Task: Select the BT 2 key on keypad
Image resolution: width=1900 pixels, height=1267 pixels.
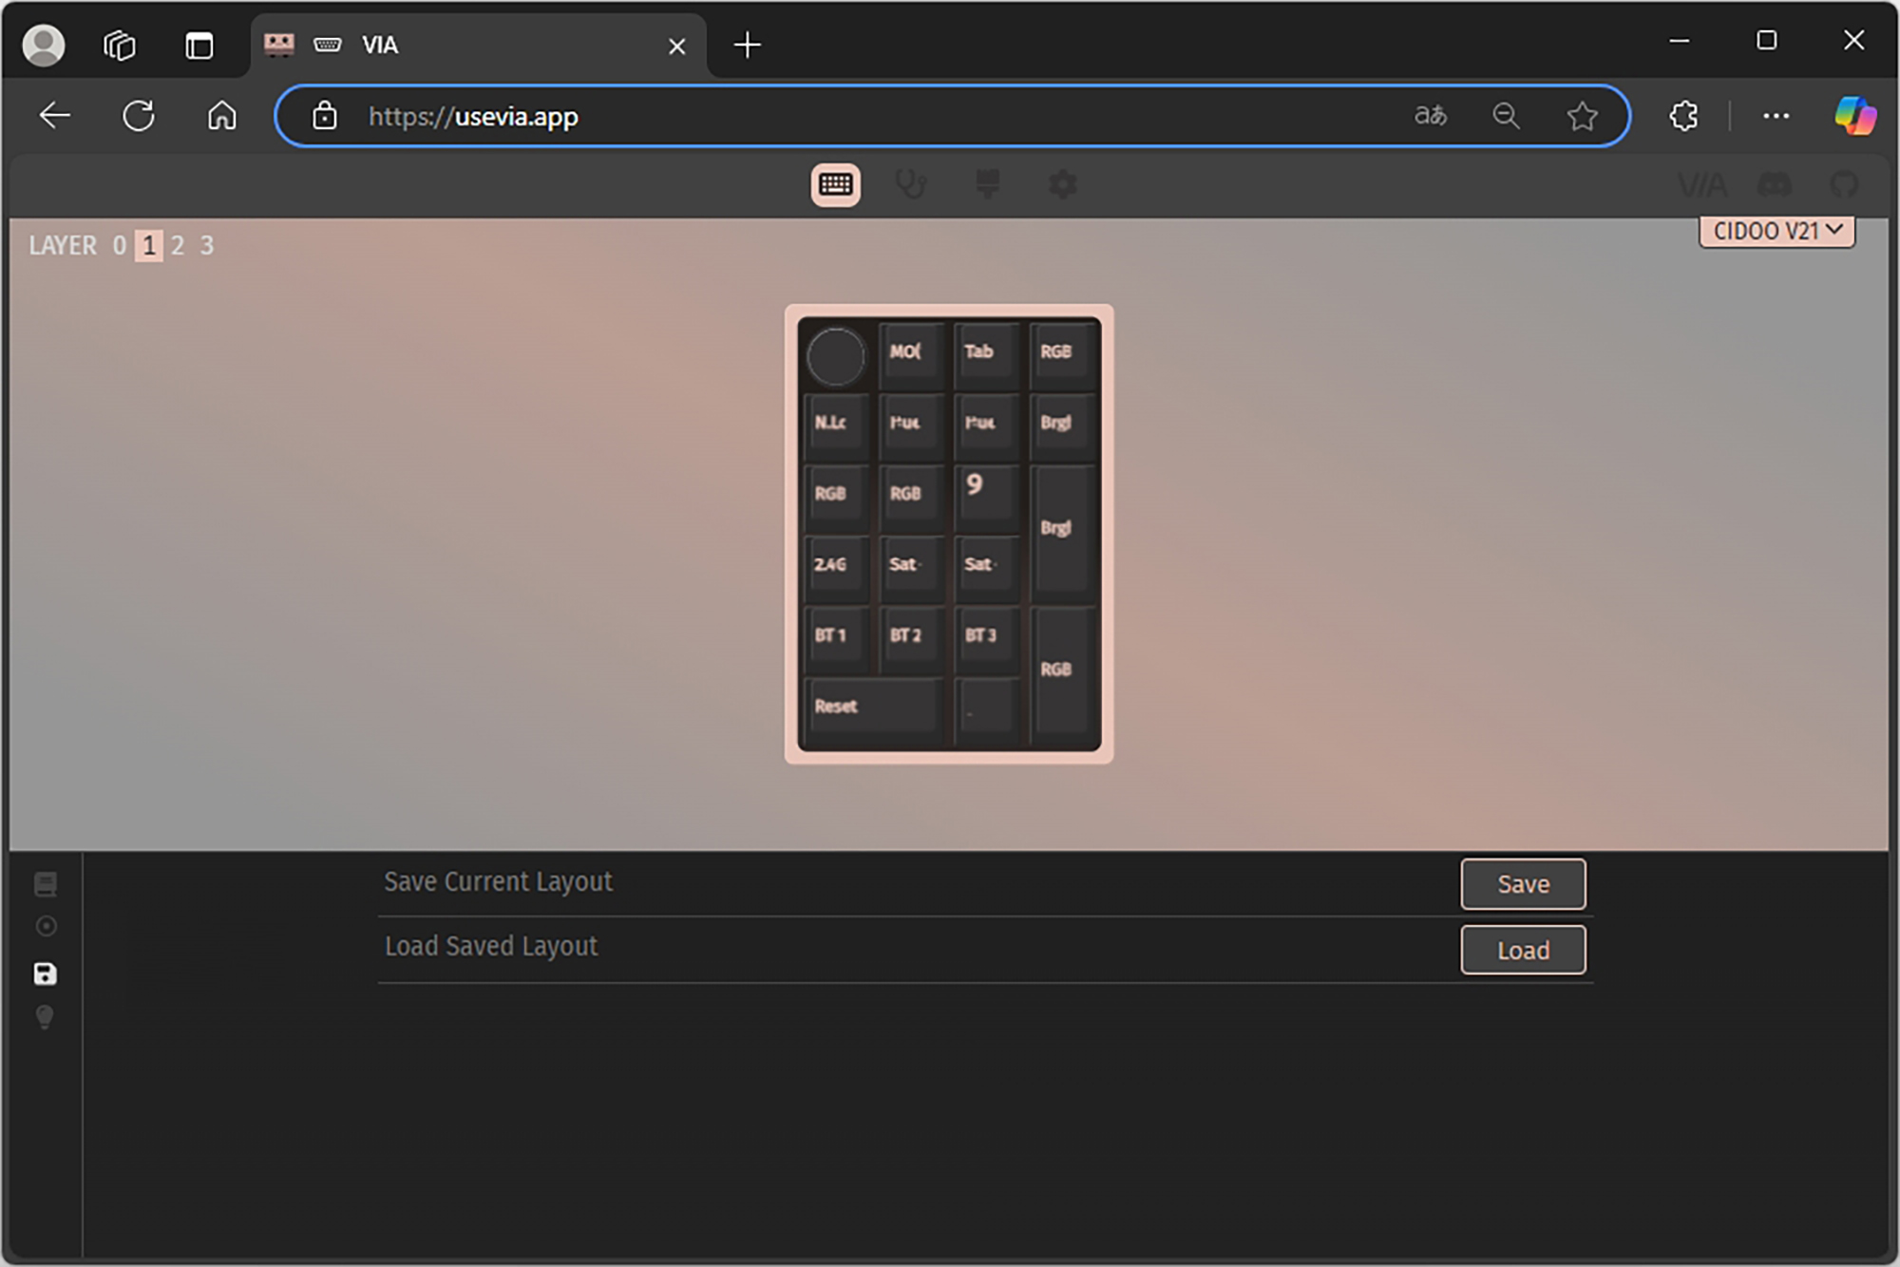Action: click(906, 635)
